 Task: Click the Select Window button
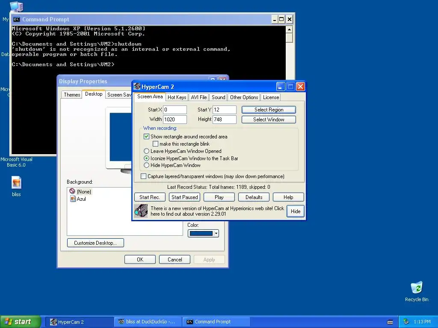[x=269, y=120]
